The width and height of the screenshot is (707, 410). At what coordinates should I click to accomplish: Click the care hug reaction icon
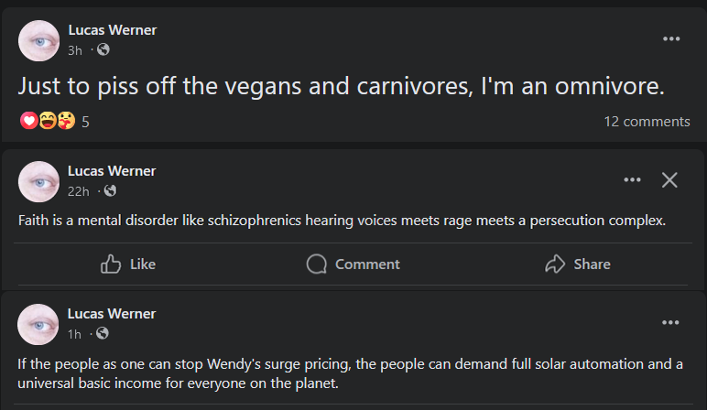66,121
